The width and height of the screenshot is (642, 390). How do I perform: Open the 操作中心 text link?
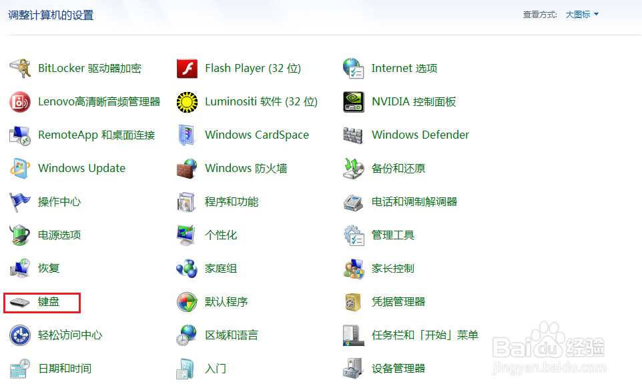[59, 202]
